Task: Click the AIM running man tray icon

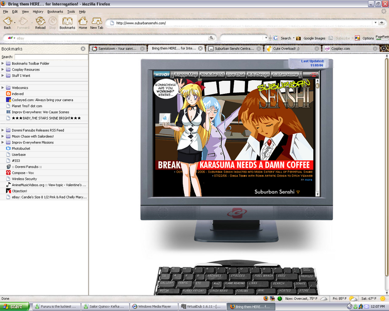Action: pos(361,307)
